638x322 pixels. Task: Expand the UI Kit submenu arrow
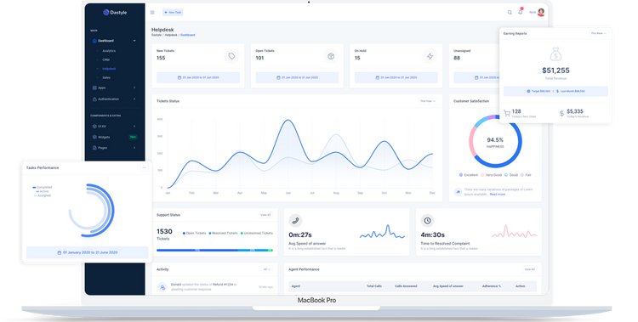[134, 127]
